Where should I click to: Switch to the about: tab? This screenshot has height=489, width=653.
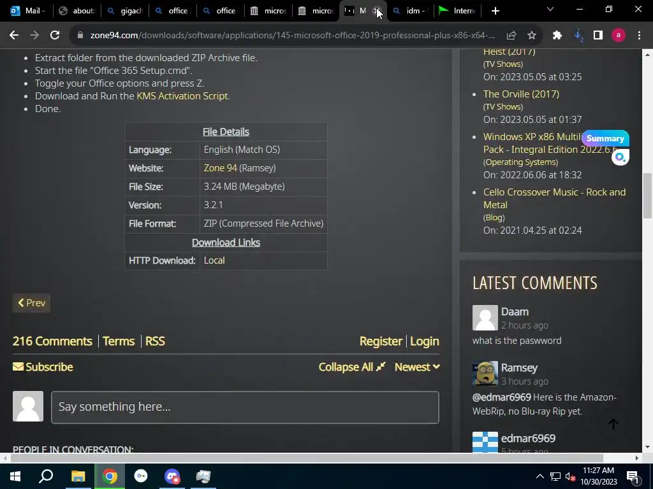[77, 11]
